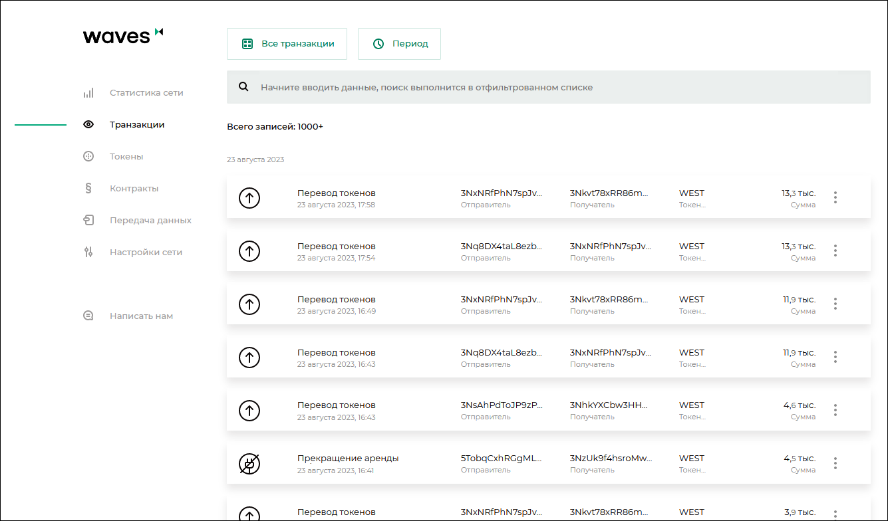This screenshot has height=521, width=888.
Task: Go to Статистика сети section
Action: click(x=146, y=93)
